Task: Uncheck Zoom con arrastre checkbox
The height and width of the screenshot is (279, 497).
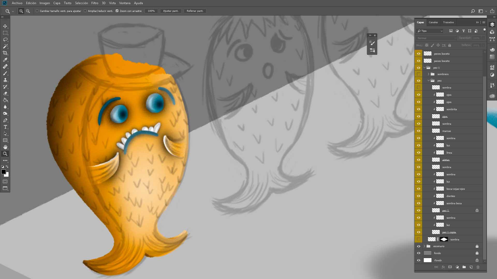Action: coord(117,11)
